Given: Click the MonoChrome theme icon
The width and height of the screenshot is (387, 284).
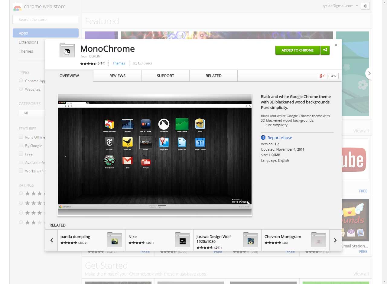Looking at the screenshot, I should 67,50.
